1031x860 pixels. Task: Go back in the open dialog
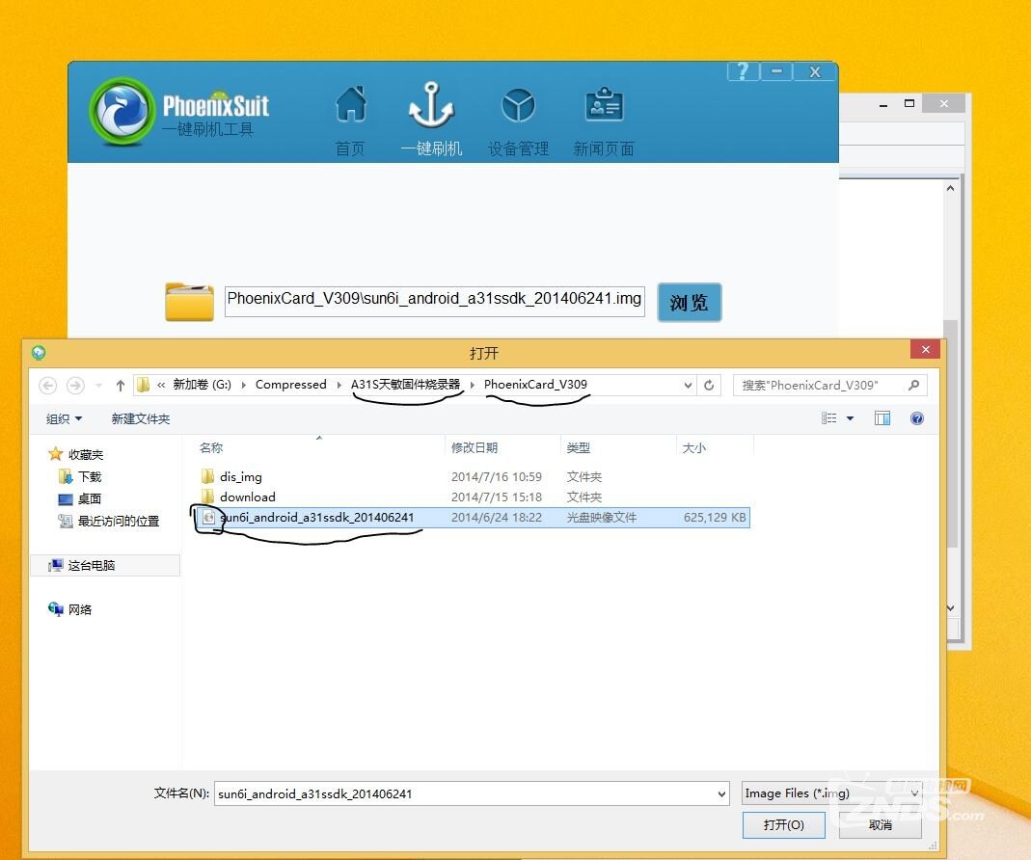[x=48, y=386]
